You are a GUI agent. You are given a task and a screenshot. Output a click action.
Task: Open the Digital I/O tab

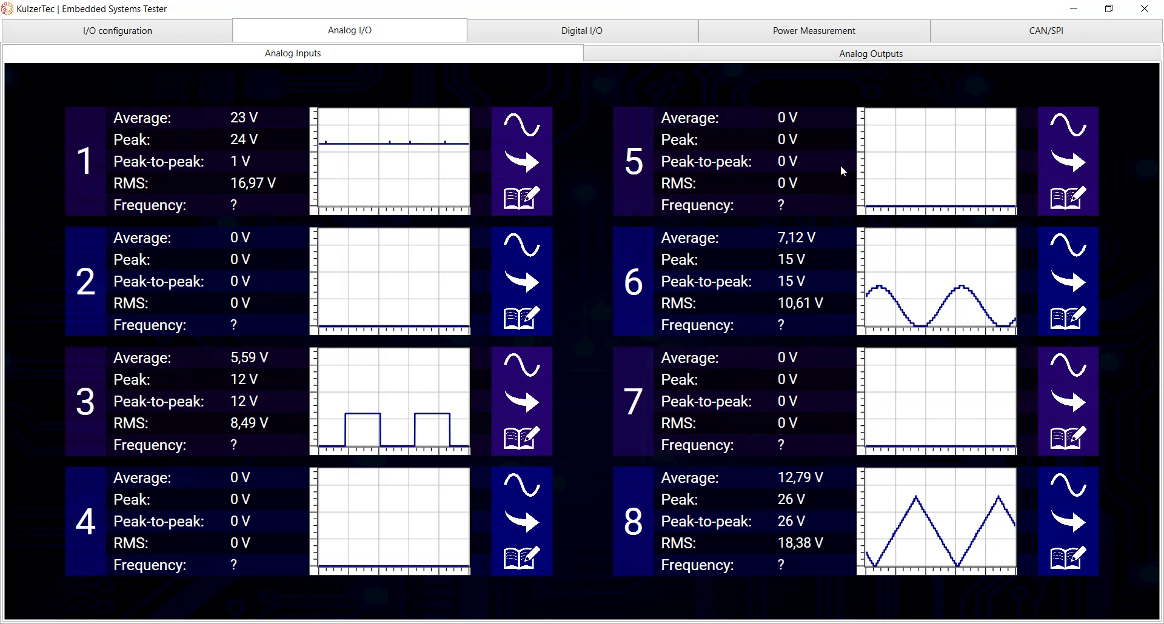[581, 31]
